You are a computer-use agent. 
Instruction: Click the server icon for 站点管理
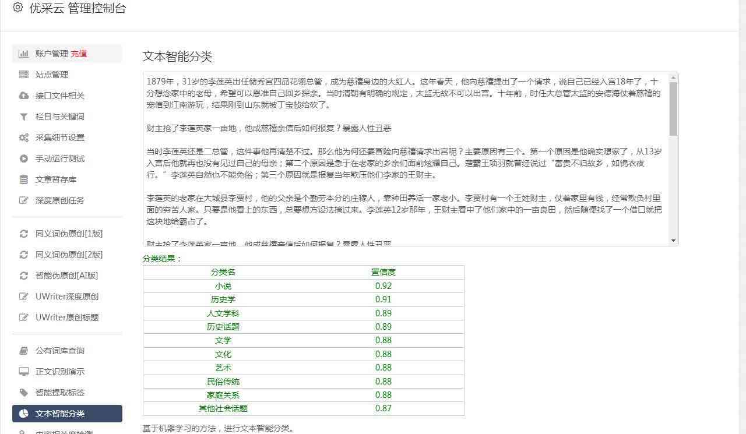click(x=23, y=75)
